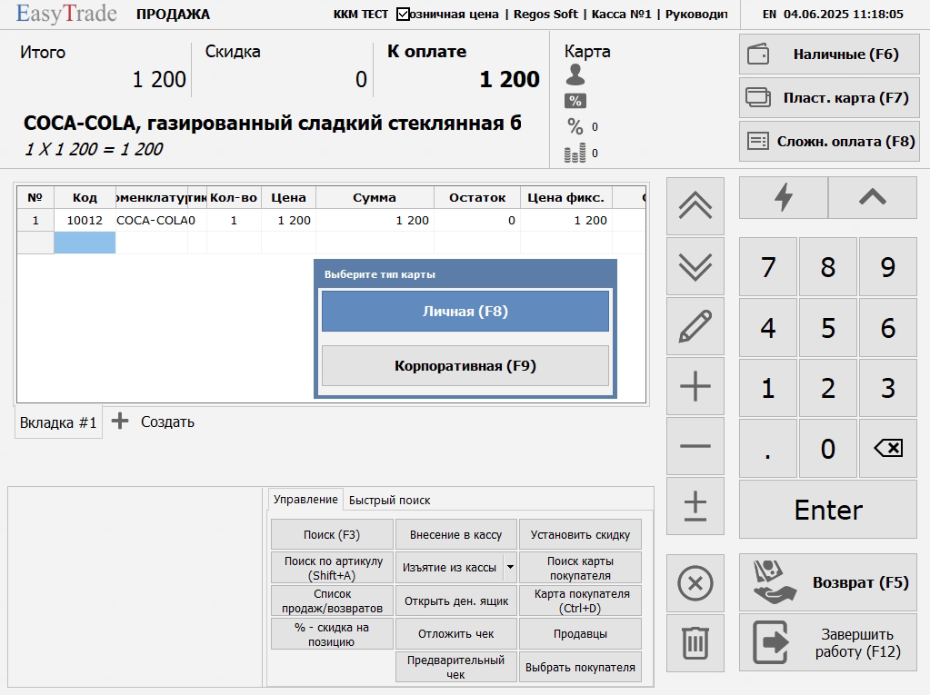Select the Вкладка #1 tab
This screenshot has height=695, width=930.
click(58, 422)
